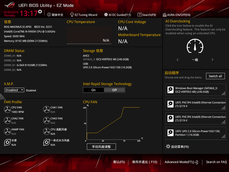
Task: Click the CPU FAN icon
Action: tap(7, 110)
